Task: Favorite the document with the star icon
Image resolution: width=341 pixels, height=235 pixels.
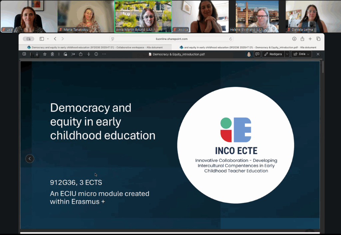Action: [x=45, y=54]
